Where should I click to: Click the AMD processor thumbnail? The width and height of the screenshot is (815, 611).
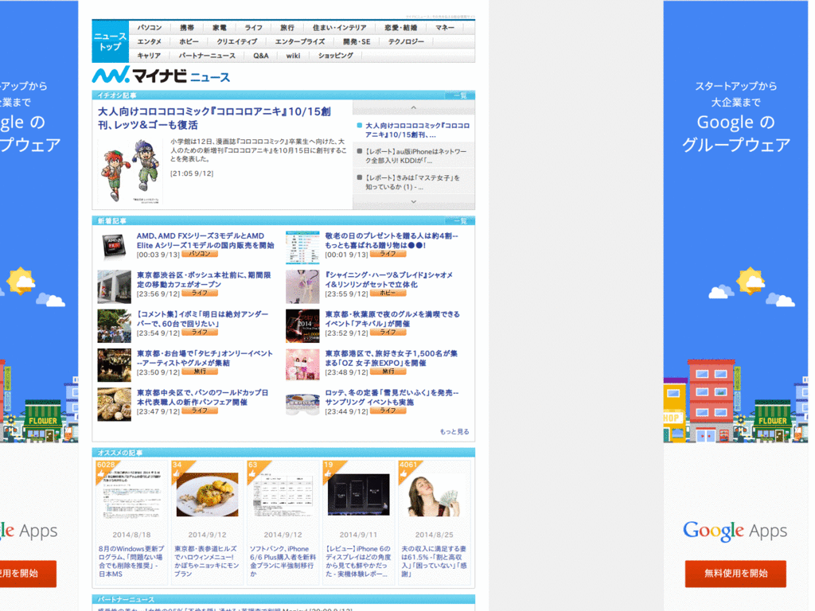(114, 246)
